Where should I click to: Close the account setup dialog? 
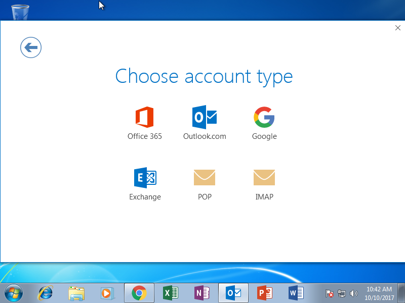click(x=398, y=28)
